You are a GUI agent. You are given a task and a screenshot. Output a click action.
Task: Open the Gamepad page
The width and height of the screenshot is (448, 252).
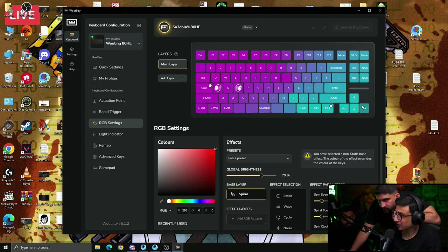pos(115,168)
